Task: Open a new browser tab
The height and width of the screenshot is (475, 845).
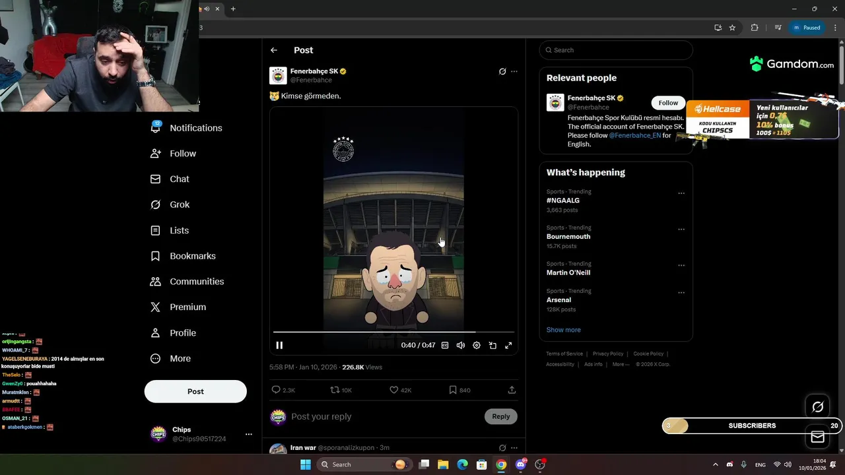Action: [x=233, y=9]
